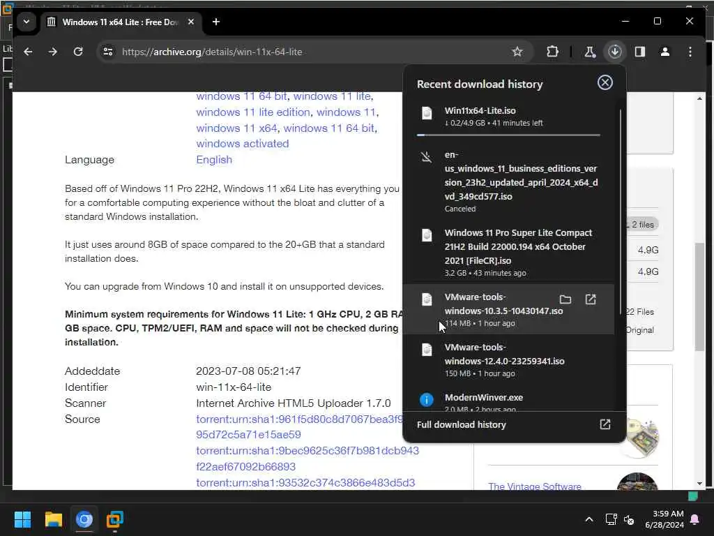Screen dimensions: 714x536
Task: Open site information icon in address bar
Action: point(108,52)
